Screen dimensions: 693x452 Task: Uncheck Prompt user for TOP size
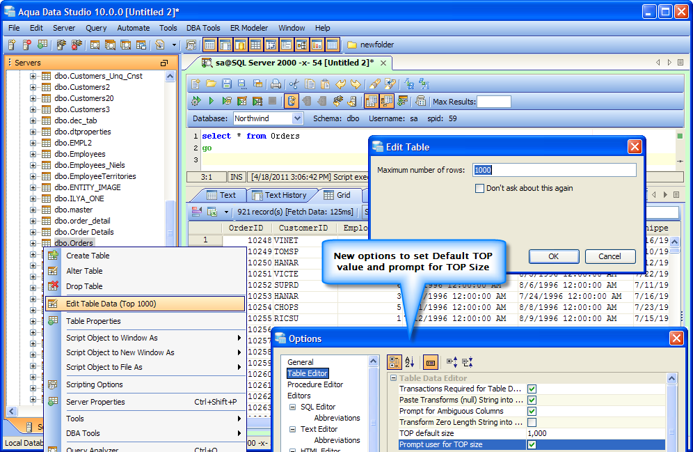point(532,444)
